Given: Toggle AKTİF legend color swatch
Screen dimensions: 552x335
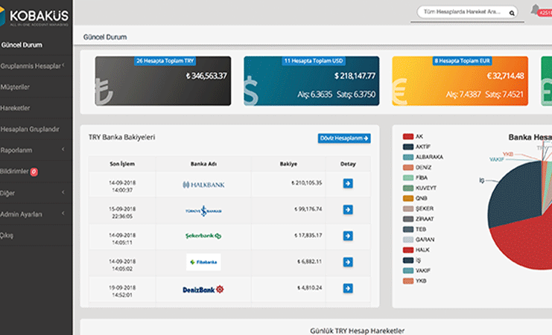Looking at the screenshot, I should click(x=408, y=147).
